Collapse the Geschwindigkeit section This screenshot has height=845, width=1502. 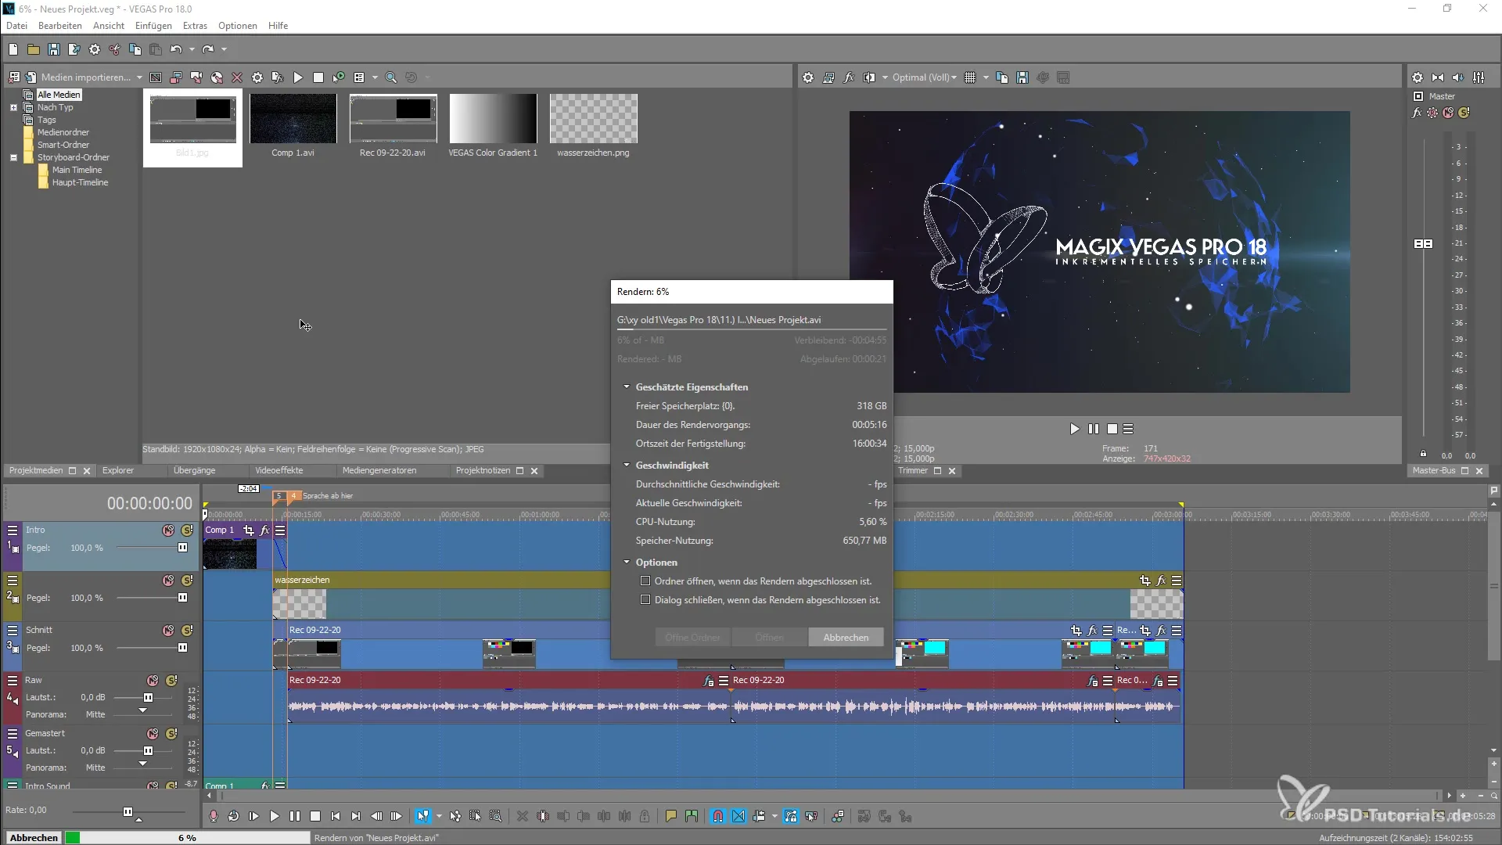[x=627, y=466]
